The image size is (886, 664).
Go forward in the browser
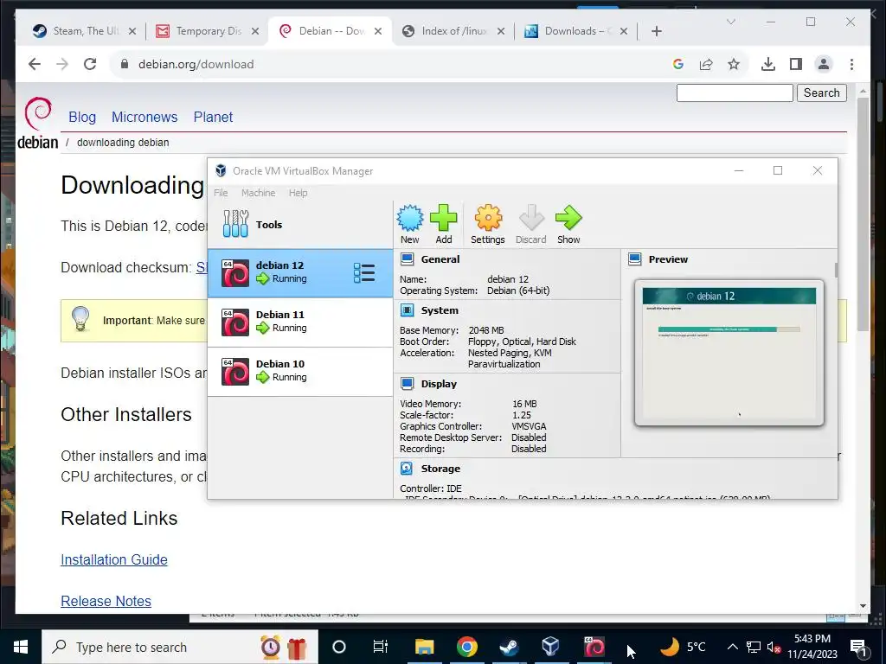click(62, 64)
